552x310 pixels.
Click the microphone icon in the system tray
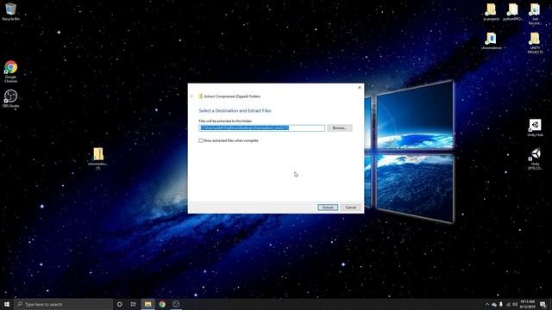pyautogui.click(x=501, y=305)
